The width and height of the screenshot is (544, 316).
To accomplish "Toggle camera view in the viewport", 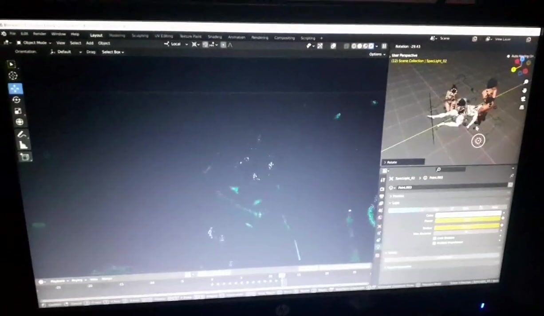I will click(x=523, y=99).
